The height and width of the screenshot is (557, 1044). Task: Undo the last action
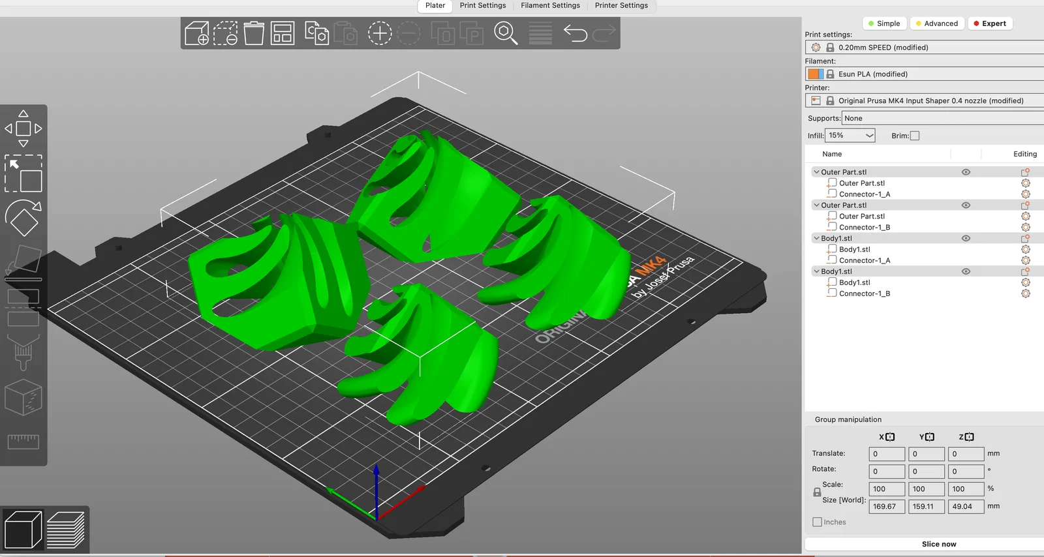[x=575, y=33]
